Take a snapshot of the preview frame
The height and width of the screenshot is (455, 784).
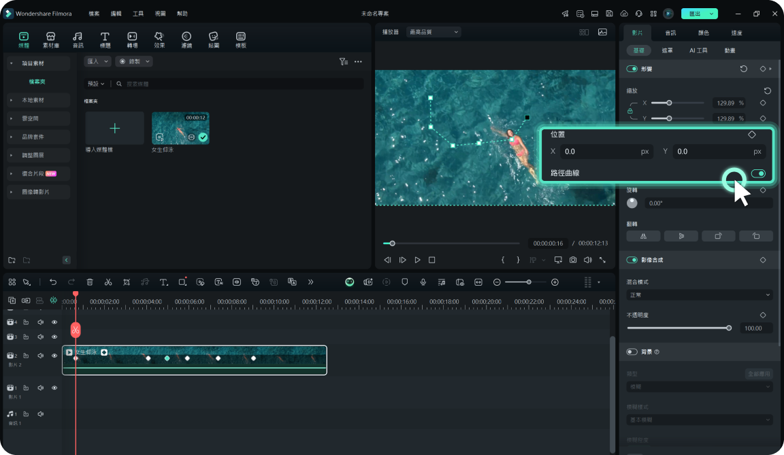click(573, 260)
